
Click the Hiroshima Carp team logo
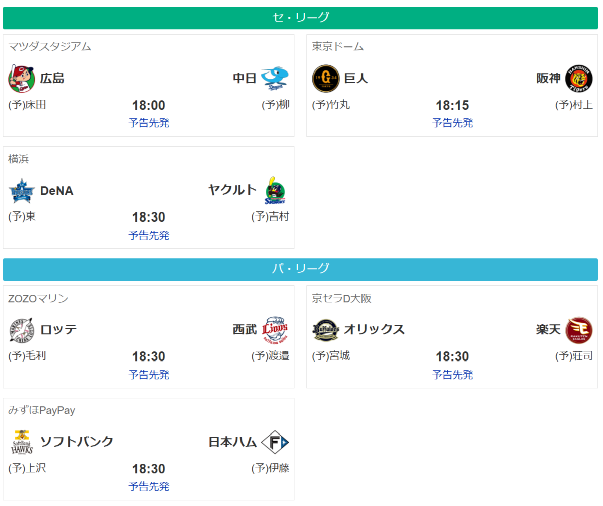[22, 79]
